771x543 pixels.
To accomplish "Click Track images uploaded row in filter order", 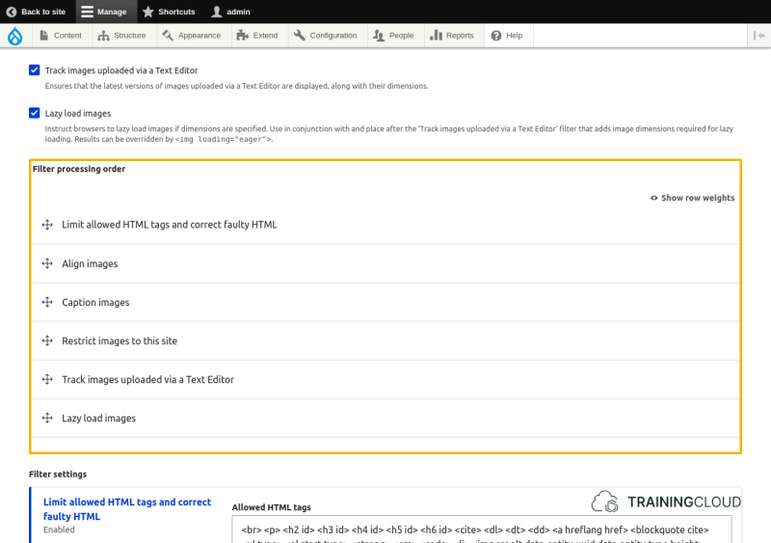I will pos(148,380).
